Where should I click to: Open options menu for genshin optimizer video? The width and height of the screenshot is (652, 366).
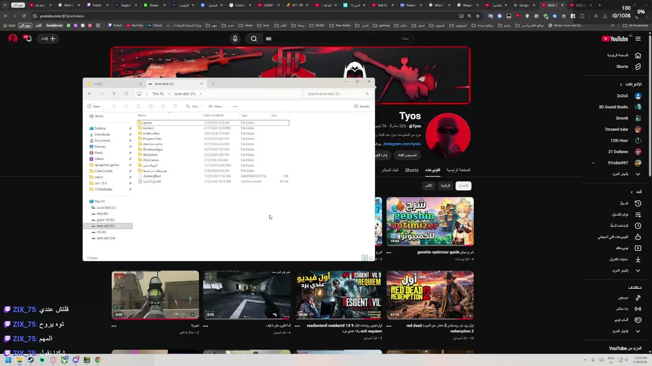(389, 253)
